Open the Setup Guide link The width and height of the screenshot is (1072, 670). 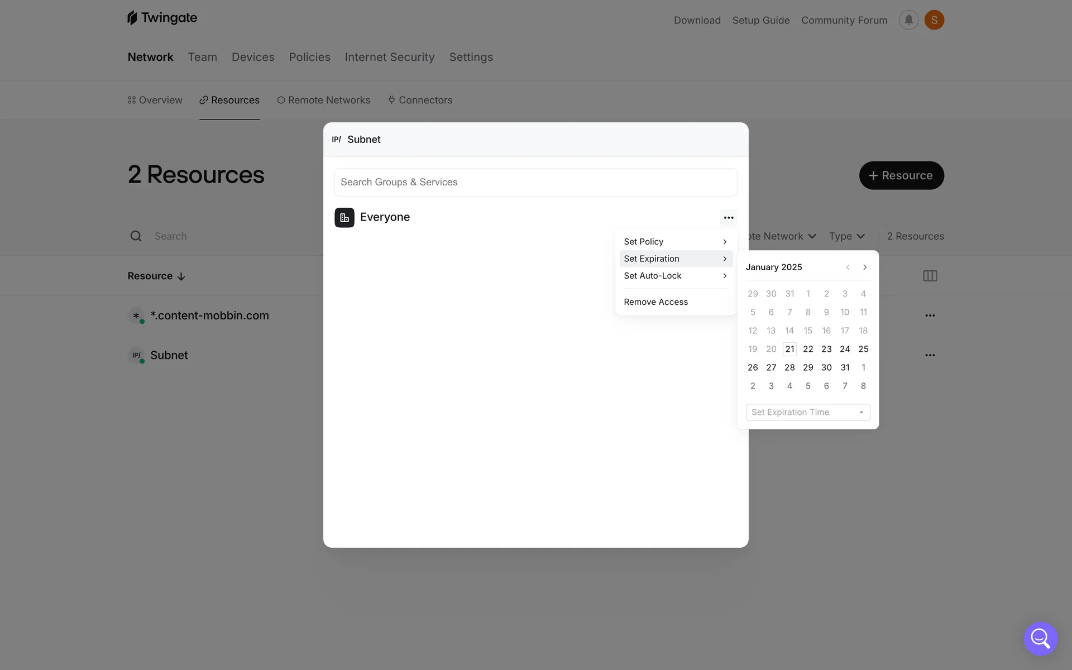point(761,20)
